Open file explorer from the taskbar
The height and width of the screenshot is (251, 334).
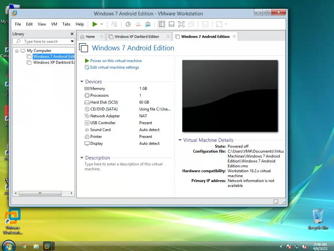[36, 246]
